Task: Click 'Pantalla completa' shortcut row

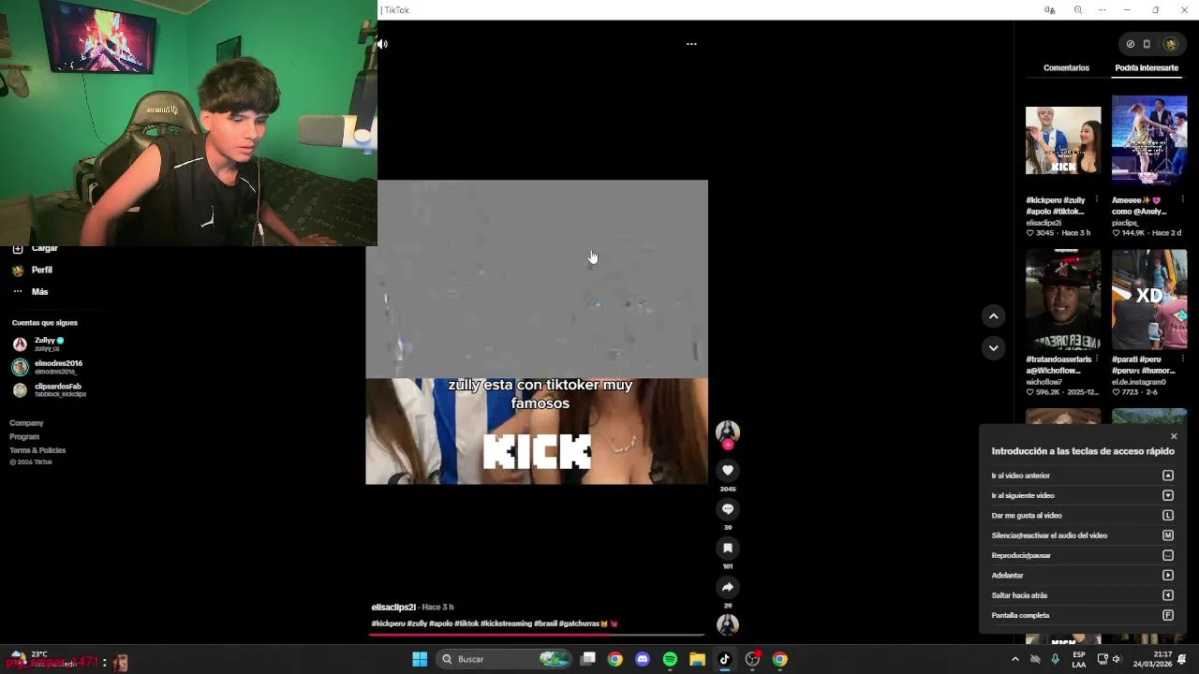Action: point(1082,615)
